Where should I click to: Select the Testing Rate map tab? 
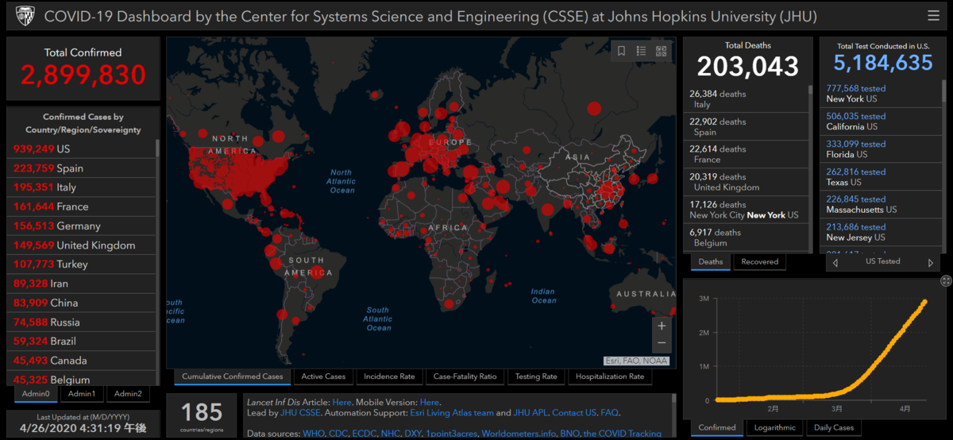coord(536,376)
